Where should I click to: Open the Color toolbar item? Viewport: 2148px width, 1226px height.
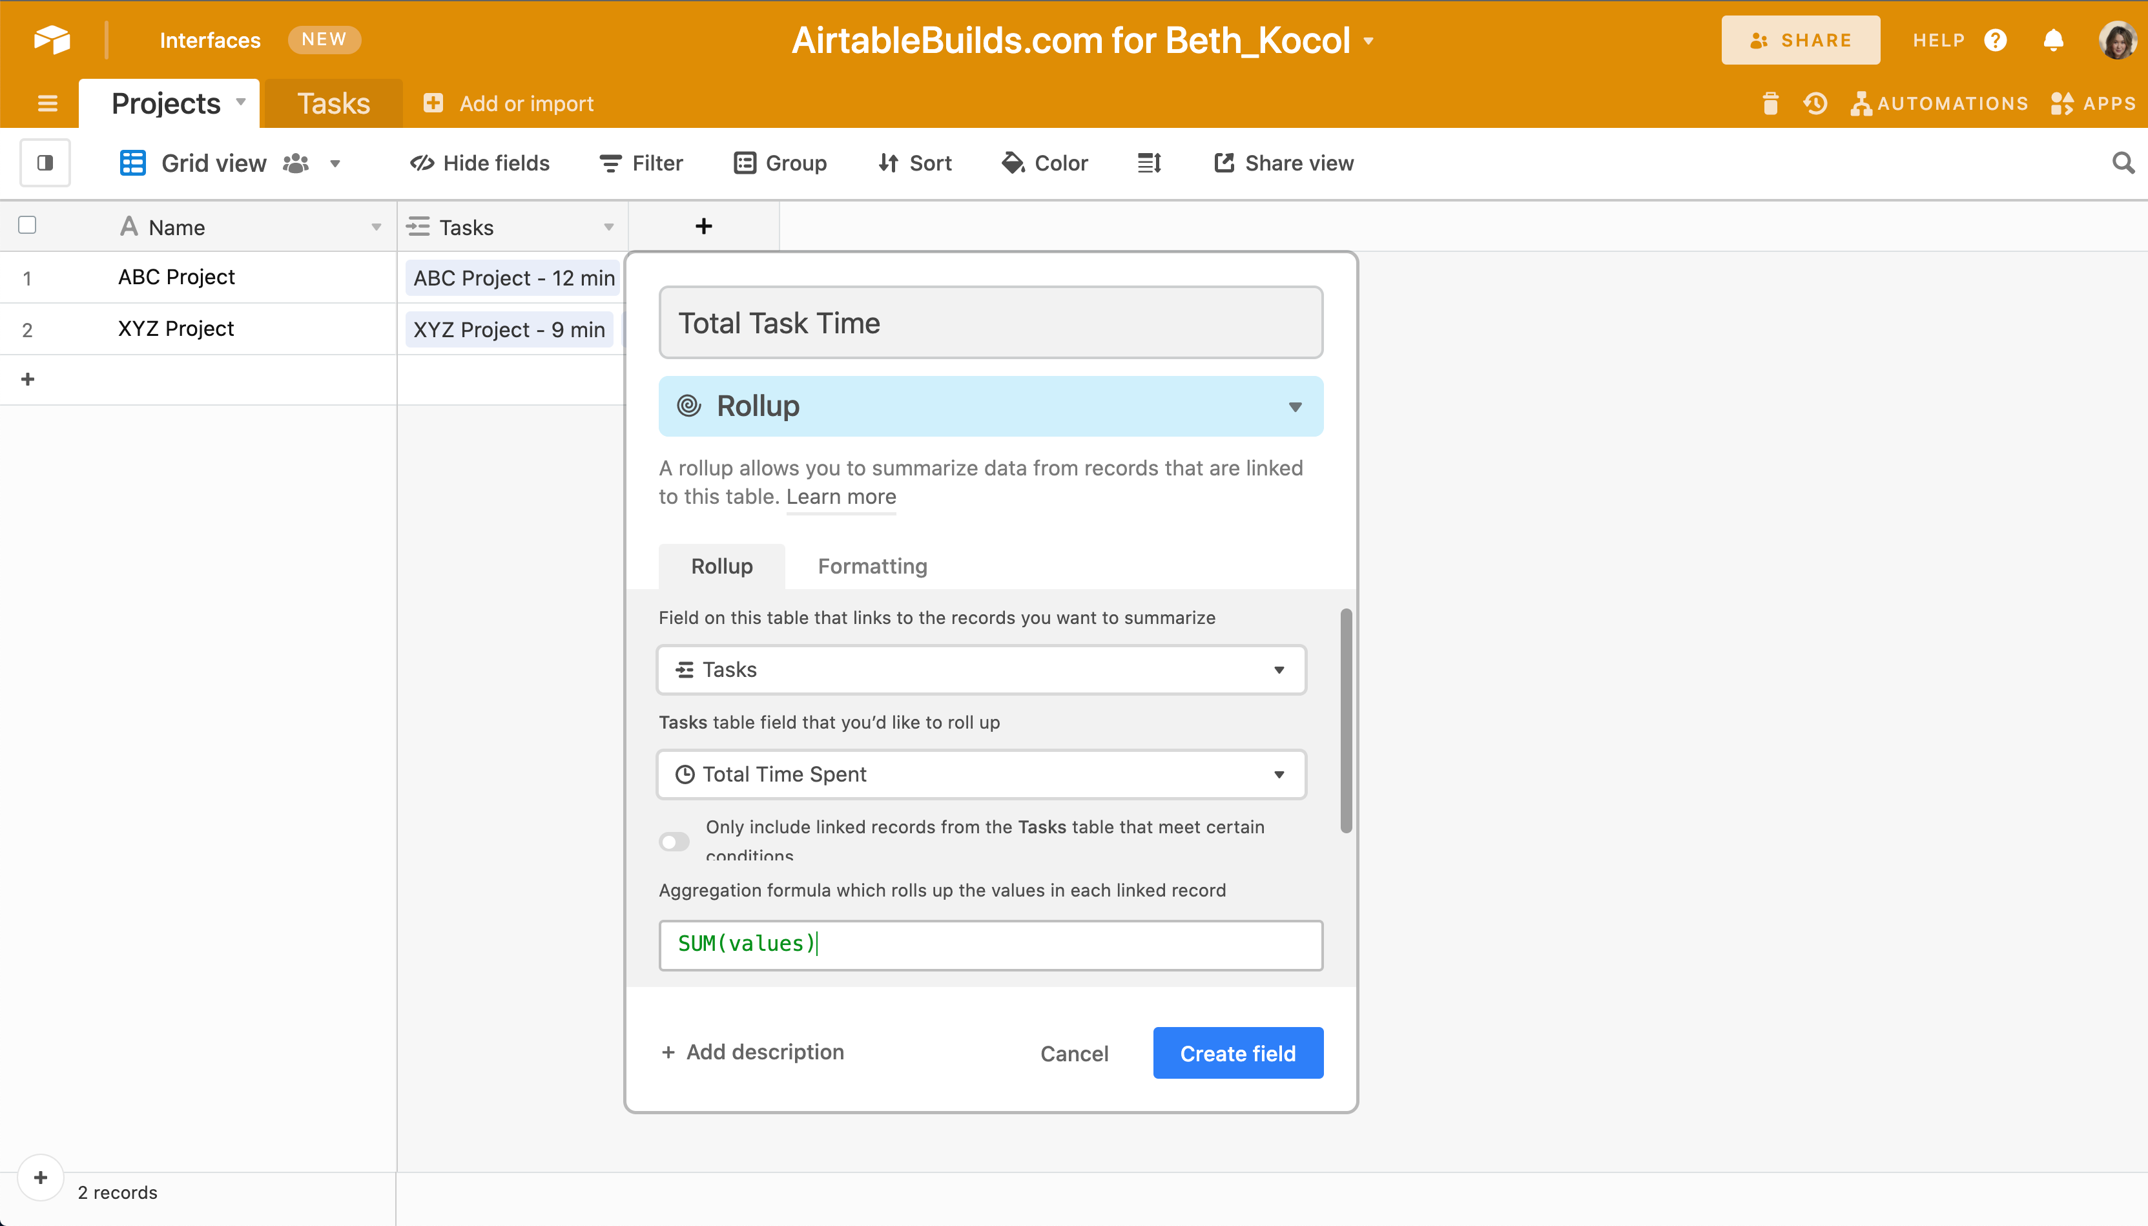[1044, 163]
